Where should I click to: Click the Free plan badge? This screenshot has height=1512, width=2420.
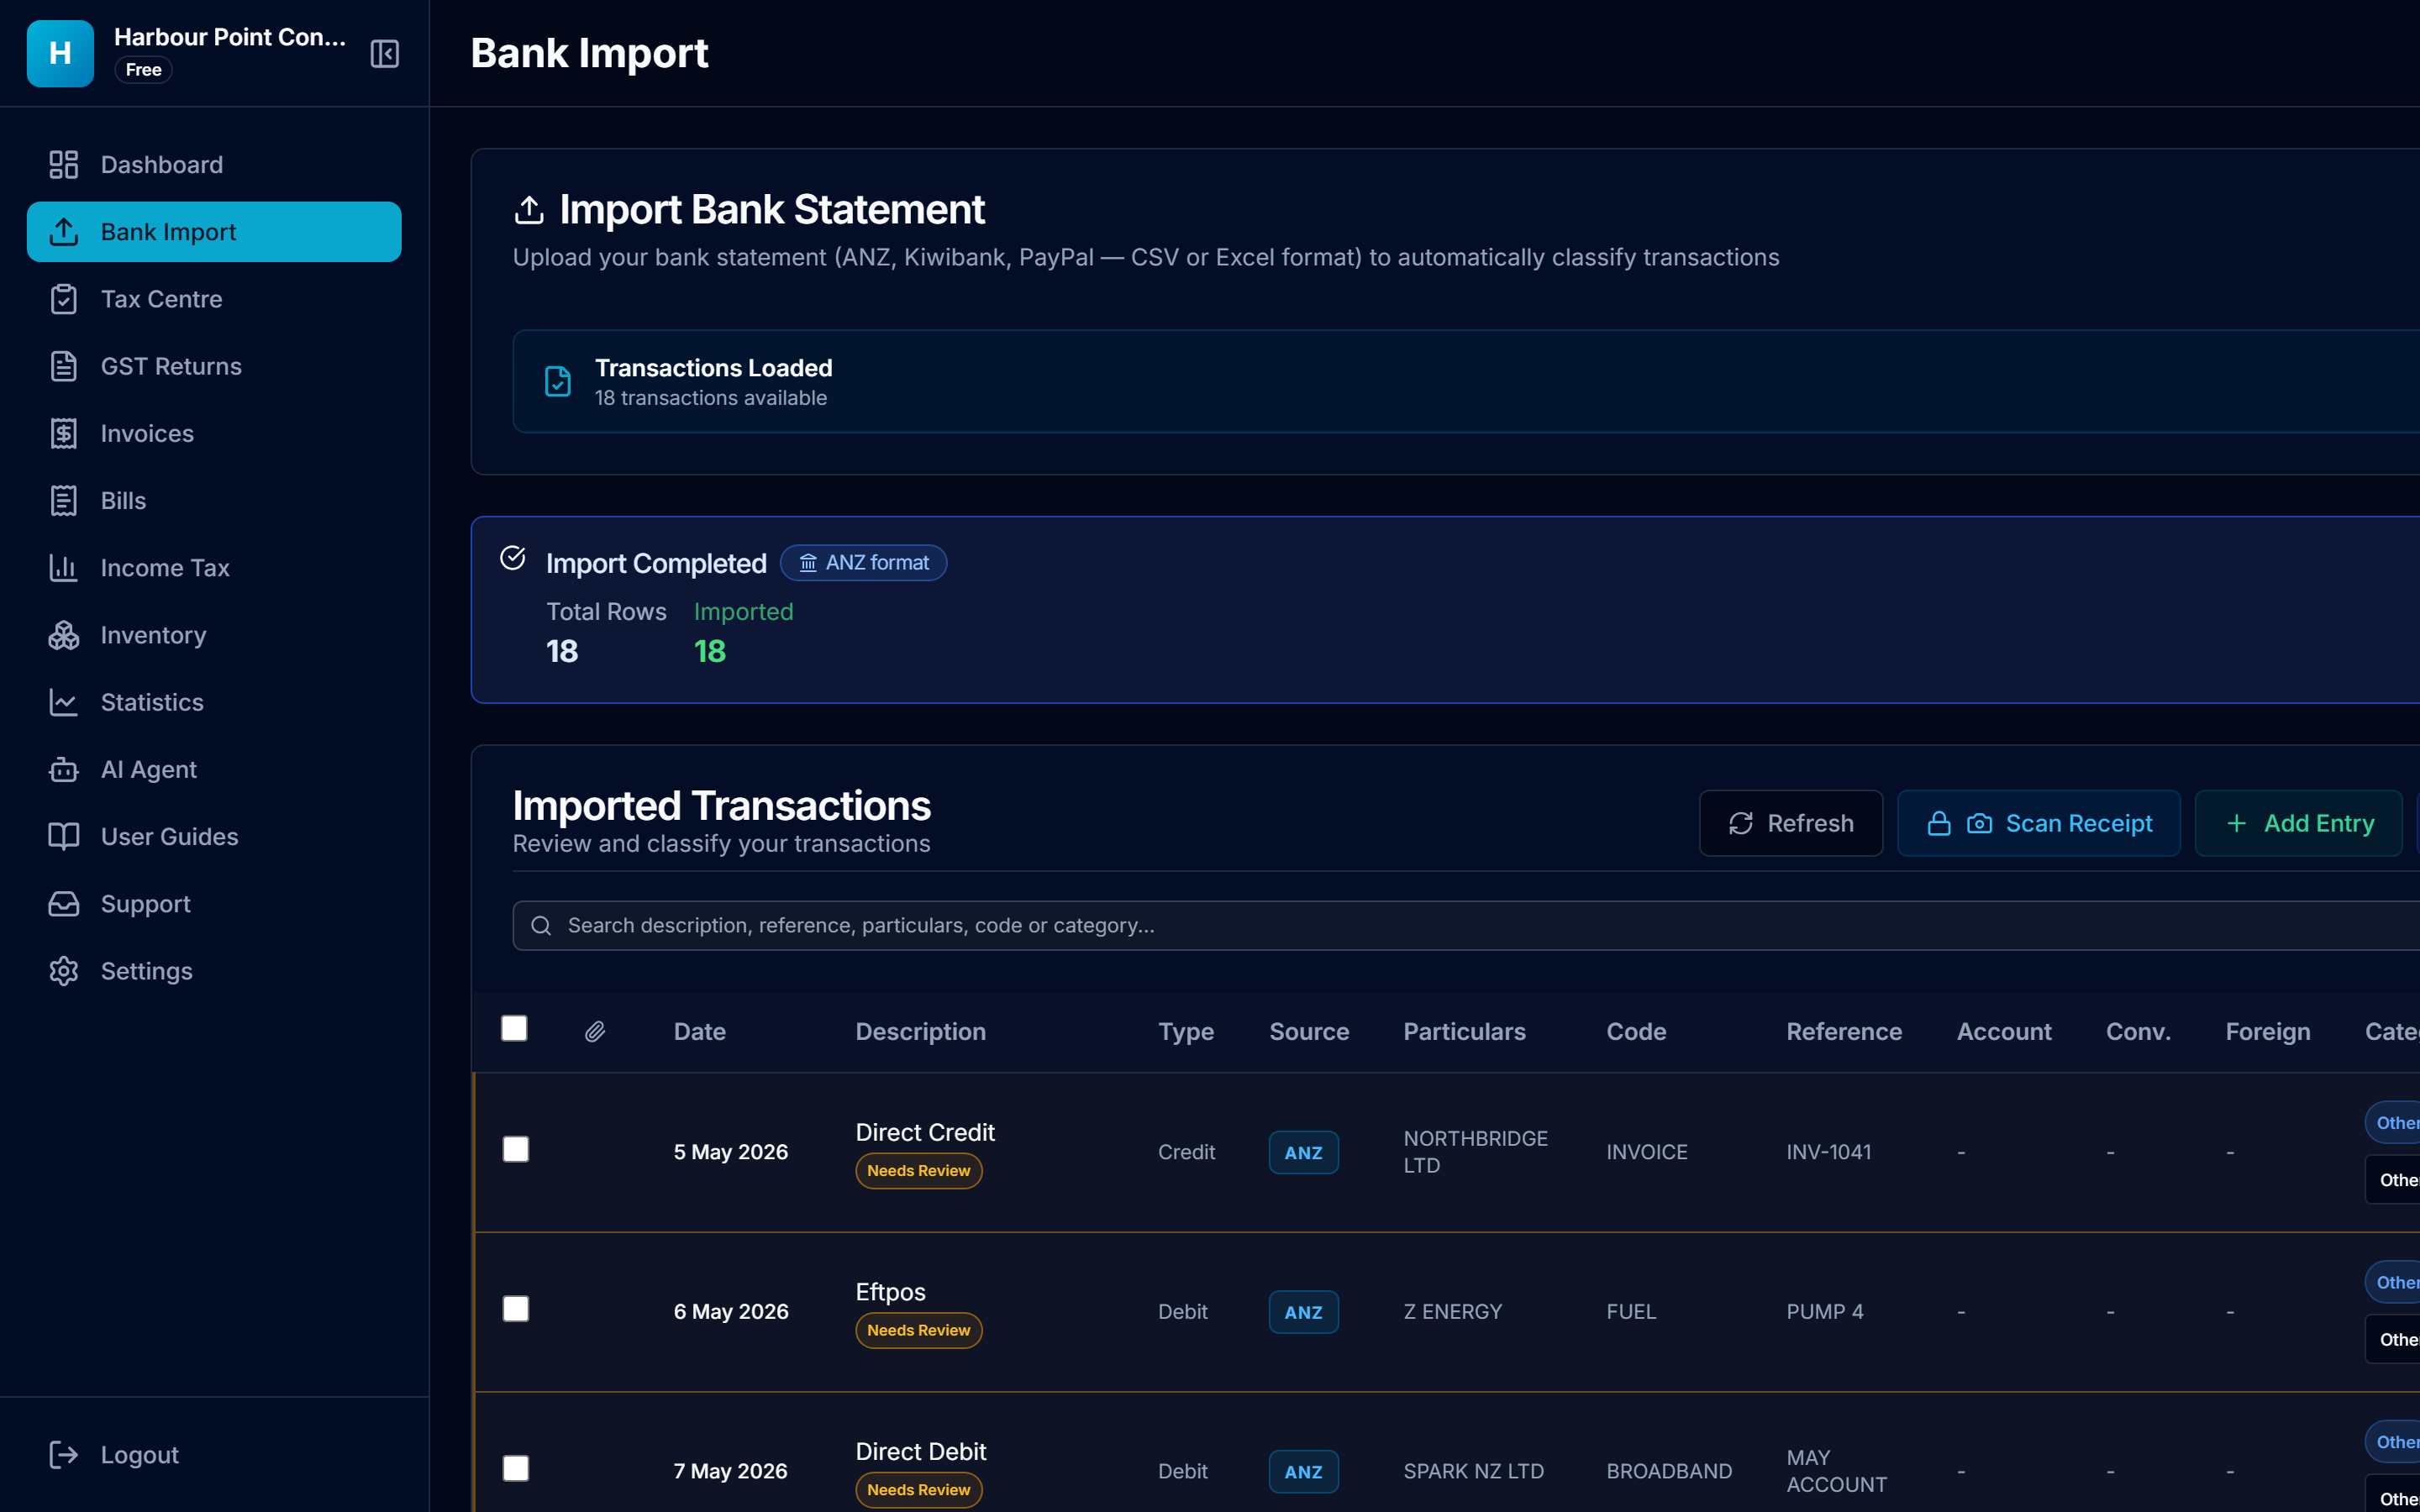pyautogui.click(x=143, y=70)
